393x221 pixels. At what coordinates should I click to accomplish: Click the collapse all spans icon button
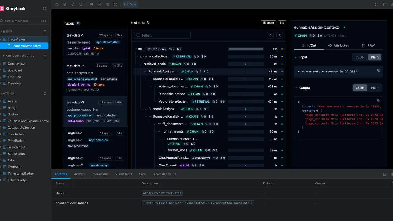280,35
